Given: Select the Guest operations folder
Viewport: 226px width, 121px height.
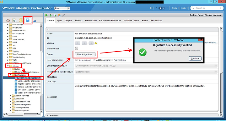Looking at the screenshot, I should coord(22,108).
